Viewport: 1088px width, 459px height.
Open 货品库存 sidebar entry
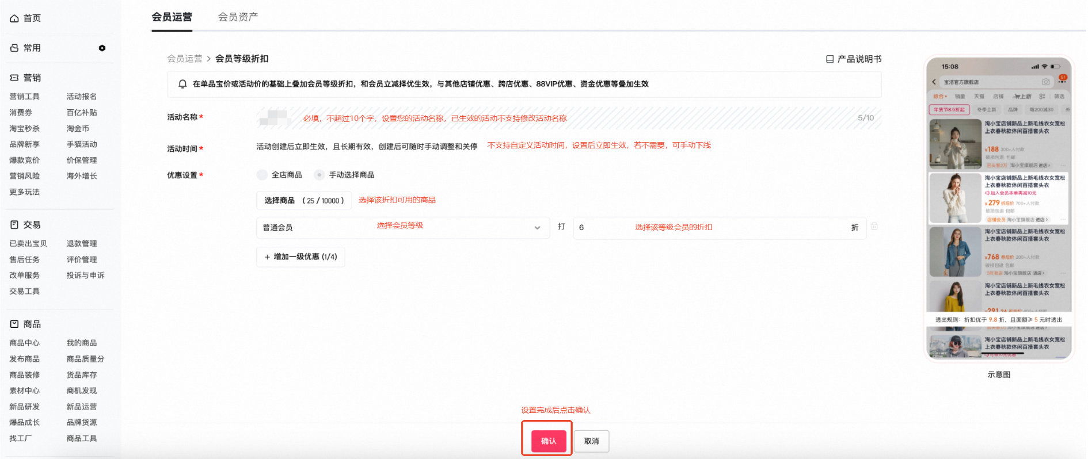coord(82,375)
